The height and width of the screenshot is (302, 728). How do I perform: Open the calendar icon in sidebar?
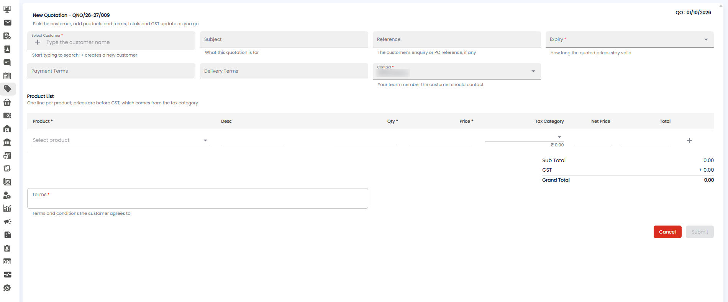click(x=7, y=76)
